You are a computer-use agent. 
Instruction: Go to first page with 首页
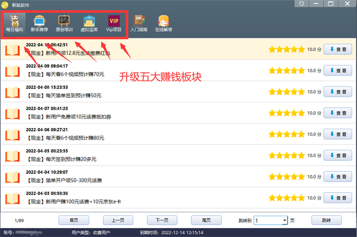click(74, 220)
